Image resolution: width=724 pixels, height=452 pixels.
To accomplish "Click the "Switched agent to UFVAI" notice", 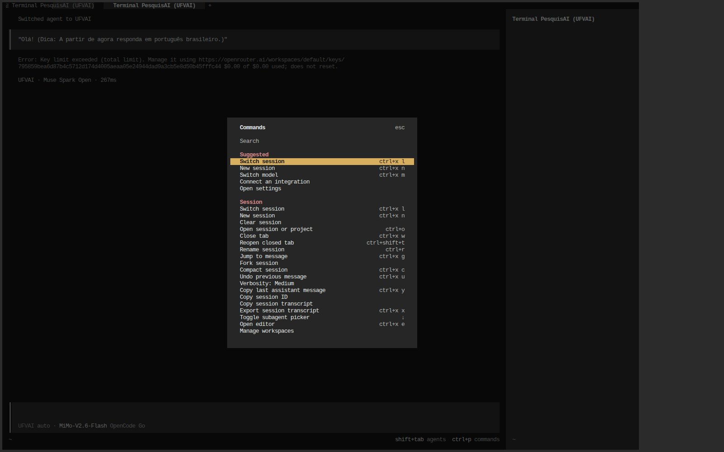I will click(x=54, y=19).
